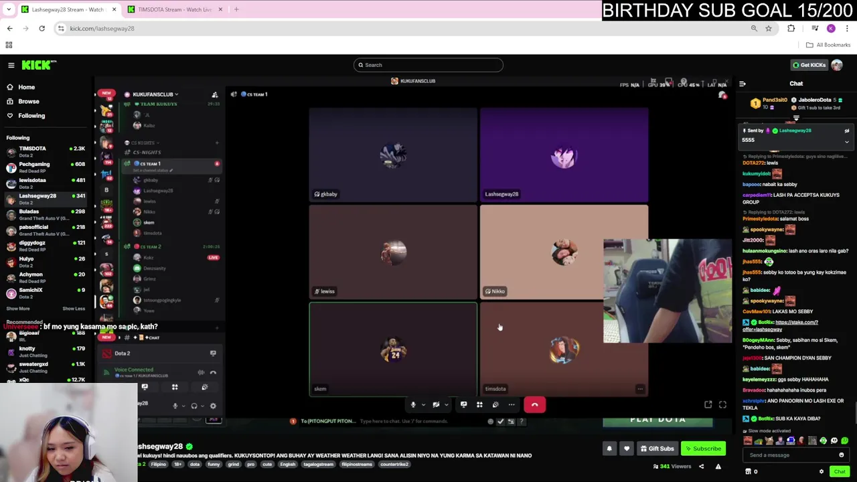Open the user profile avatar menu
The width and height of the screenshot is (857, 482).
(837, 65)
